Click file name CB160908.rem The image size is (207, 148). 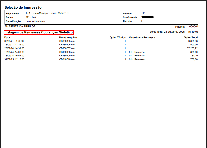(67, 52)
